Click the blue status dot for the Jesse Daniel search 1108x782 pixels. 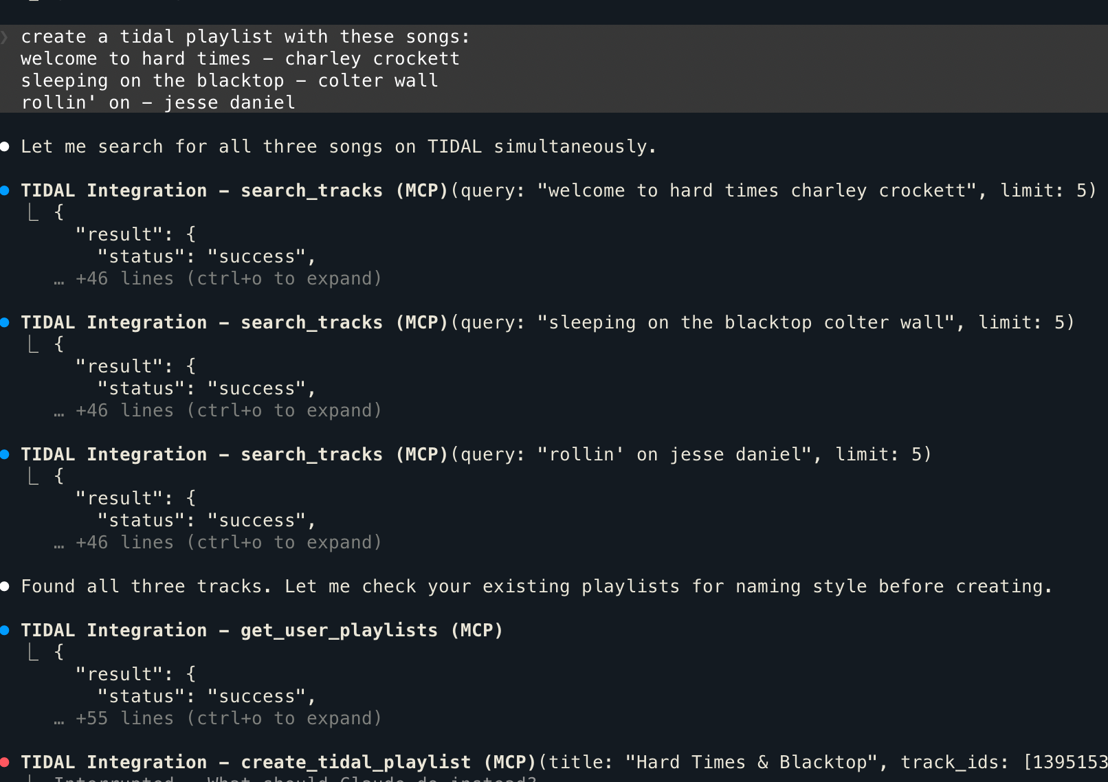pyautogui.click(x=5, y=454)
